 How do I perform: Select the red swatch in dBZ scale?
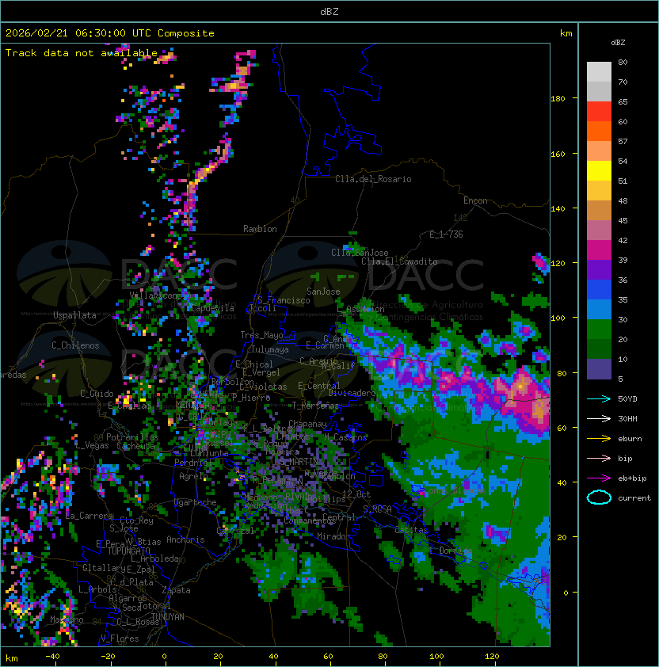pyautogui.click(x=599, y=112)
